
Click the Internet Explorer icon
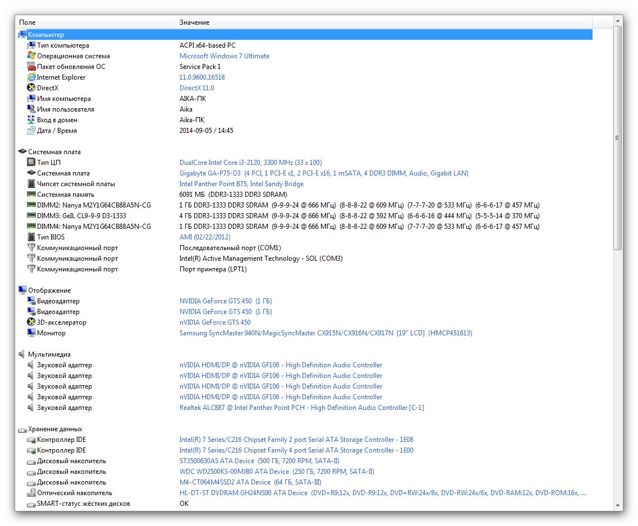point(31,77)
